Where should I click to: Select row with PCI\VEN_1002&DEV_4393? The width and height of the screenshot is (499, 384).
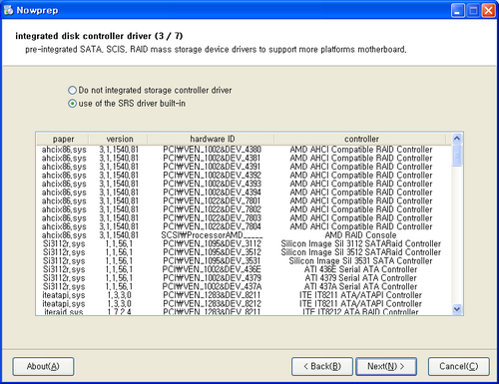[x=244, y=184]
